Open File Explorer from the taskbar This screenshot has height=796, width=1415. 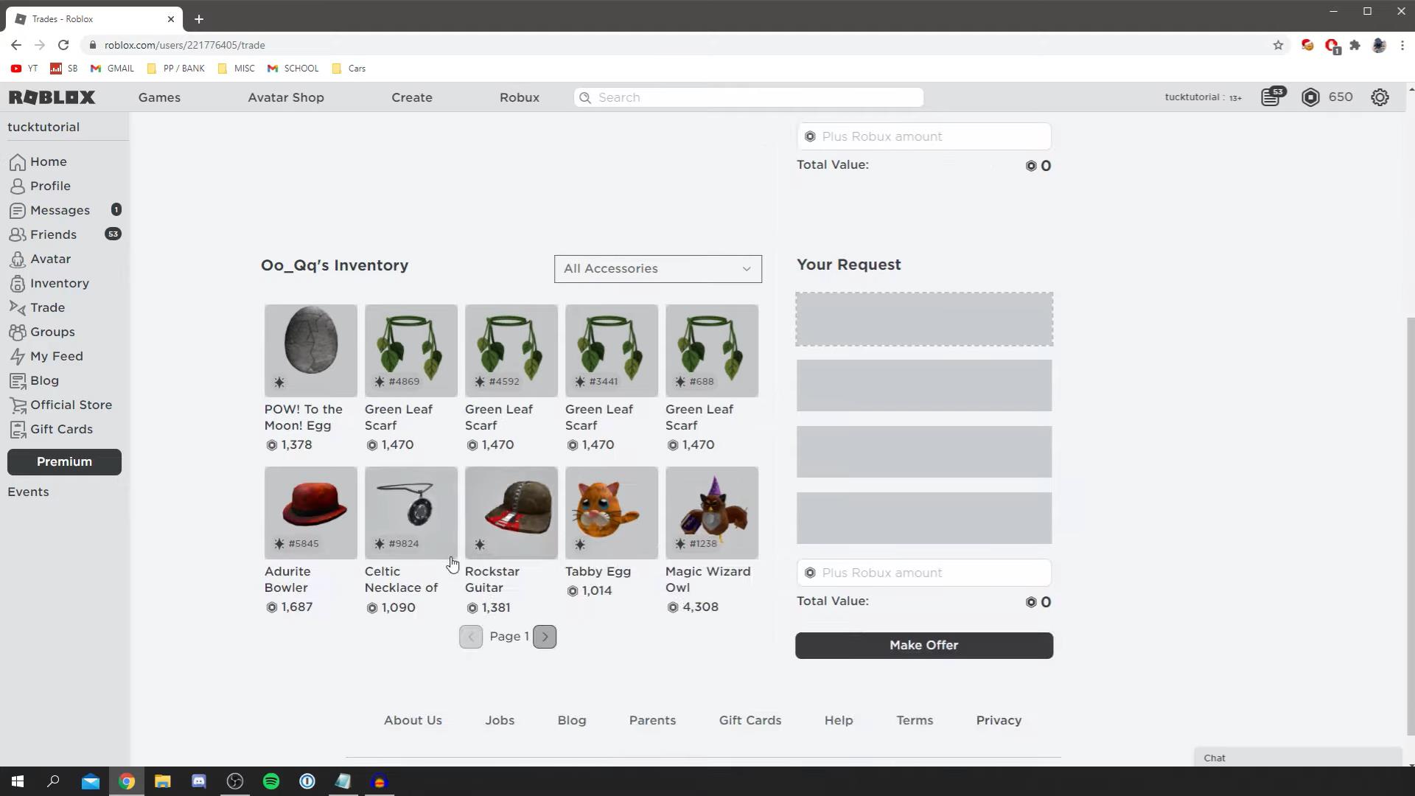[x=163, y=781]
